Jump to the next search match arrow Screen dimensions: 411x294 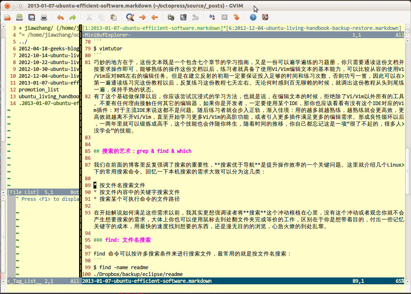point(142,17)
